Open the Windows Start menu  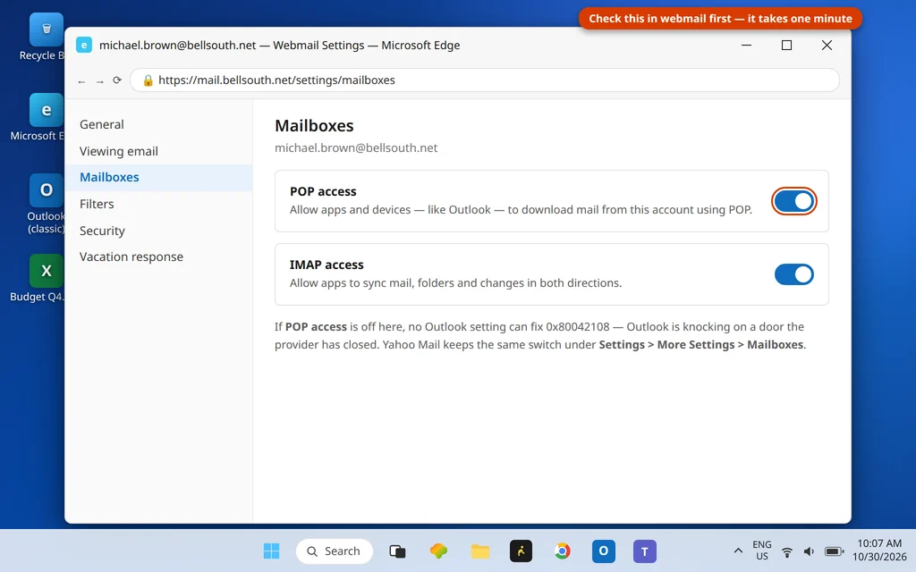[271, 551]
